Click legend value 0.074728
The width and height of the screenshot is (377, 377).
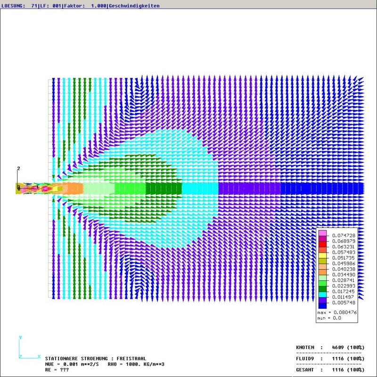click(344, 235)
